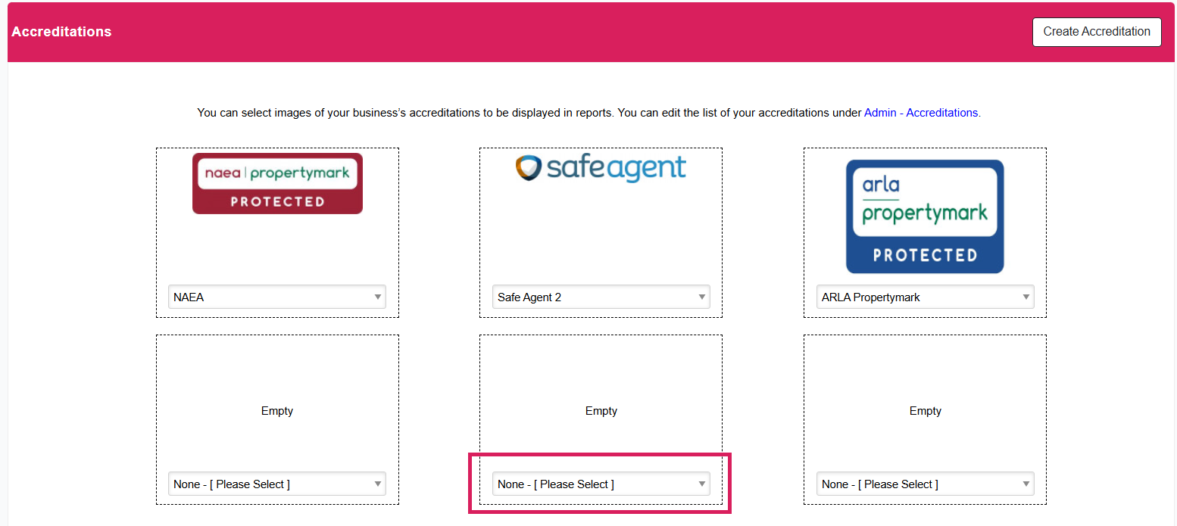Screen dimensions: 1177x526
Task: Open the Safe Agent 2 dropdown
Action: click(x=601, y=297)
